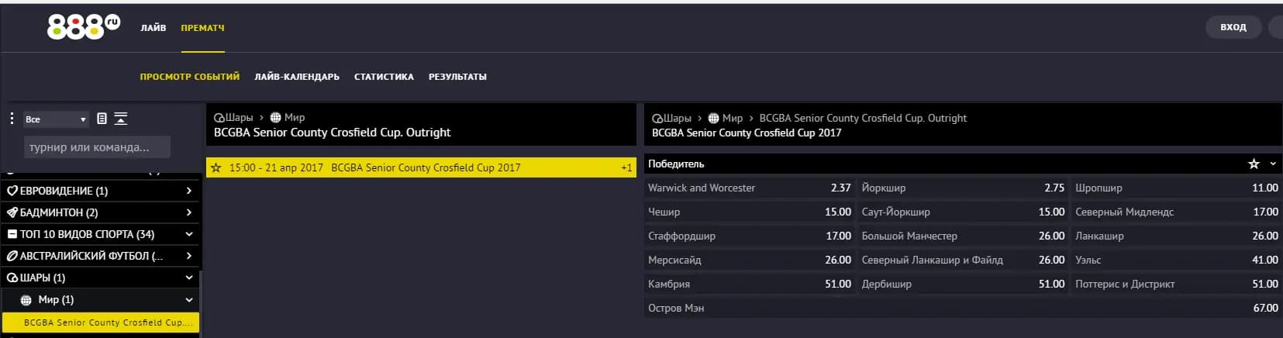The image size is (1283, 338).
Task: Open the three-dot sidebar menu
Action: coord(12,119)
